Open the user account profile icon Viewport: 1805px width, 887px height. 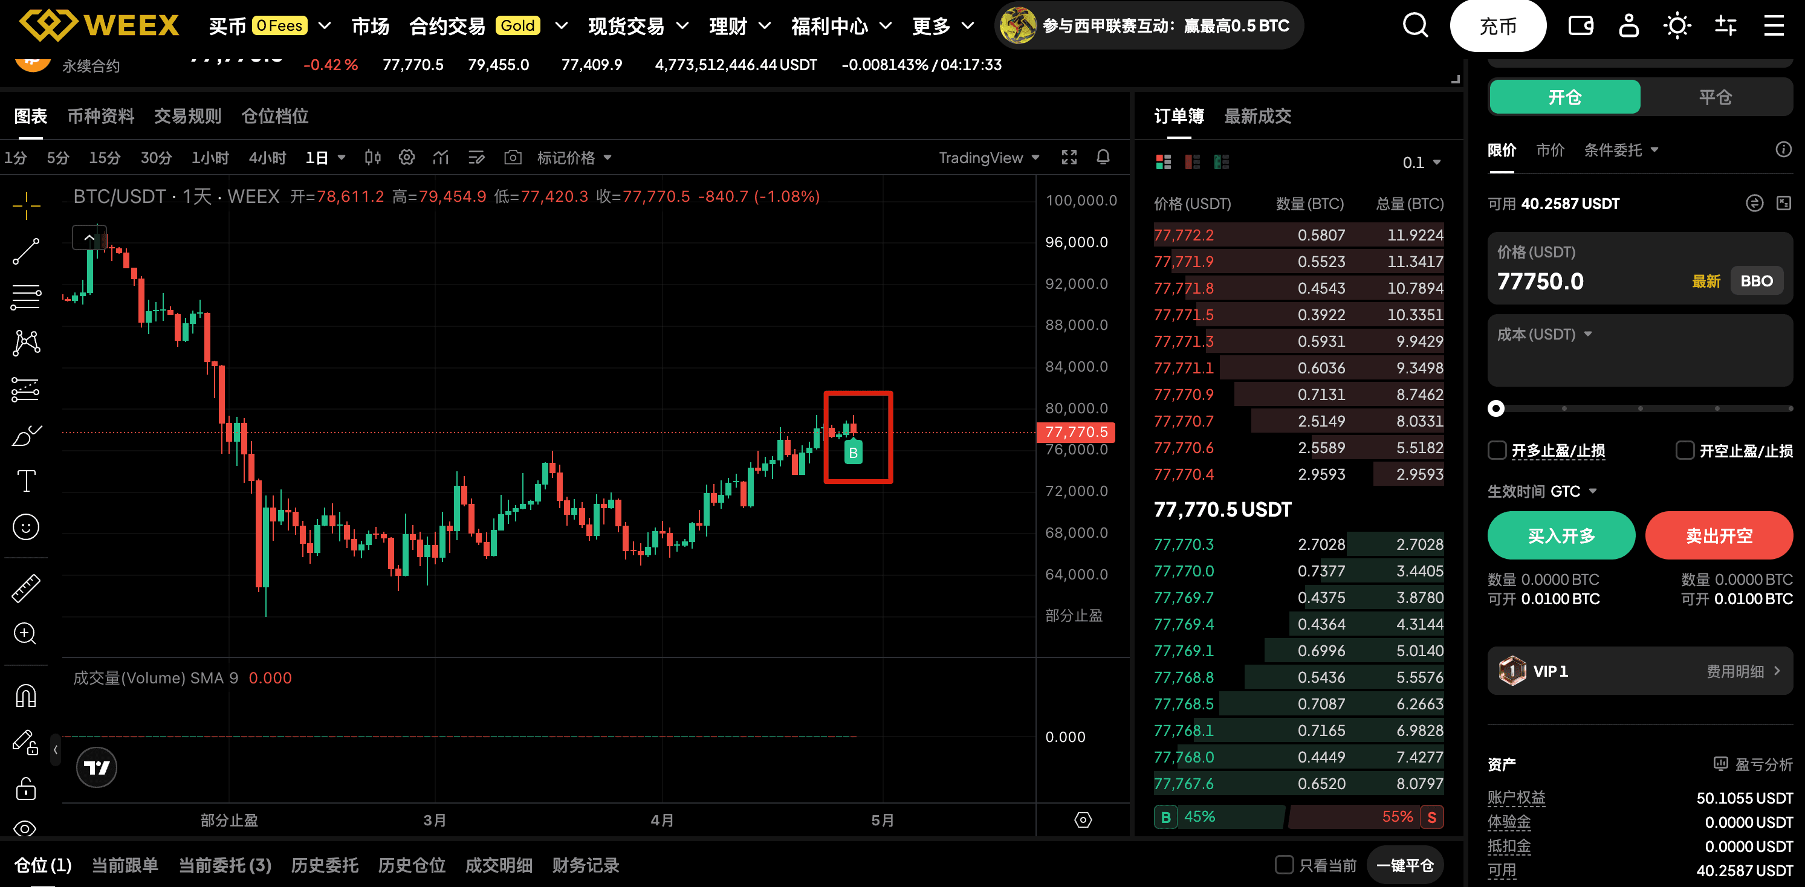pos(1628,26)
